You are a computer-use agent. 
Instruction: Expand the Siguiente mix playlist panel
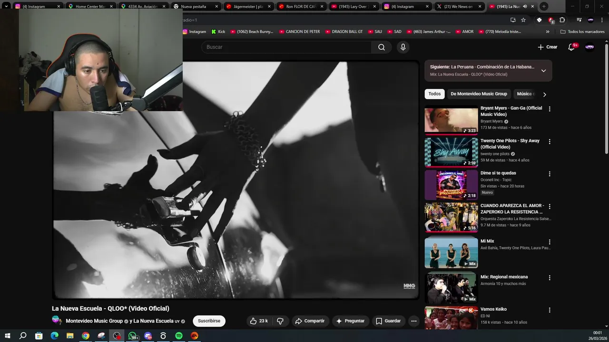tap(543, 71)
